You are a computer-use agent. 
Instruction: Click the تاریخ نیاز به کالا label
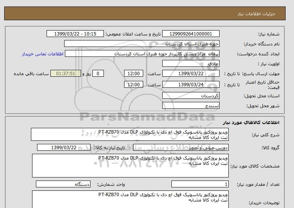pyautogui.click(x=110, y=148)
